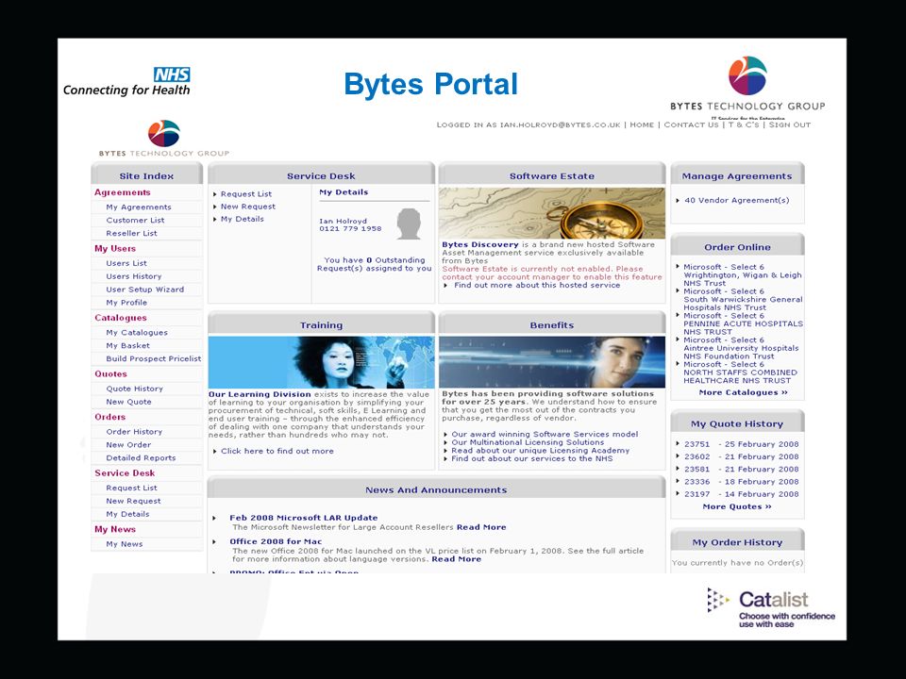906x679 pixels.
Task: Open My Details link in Service Desk panel
Action: point(243,220)
